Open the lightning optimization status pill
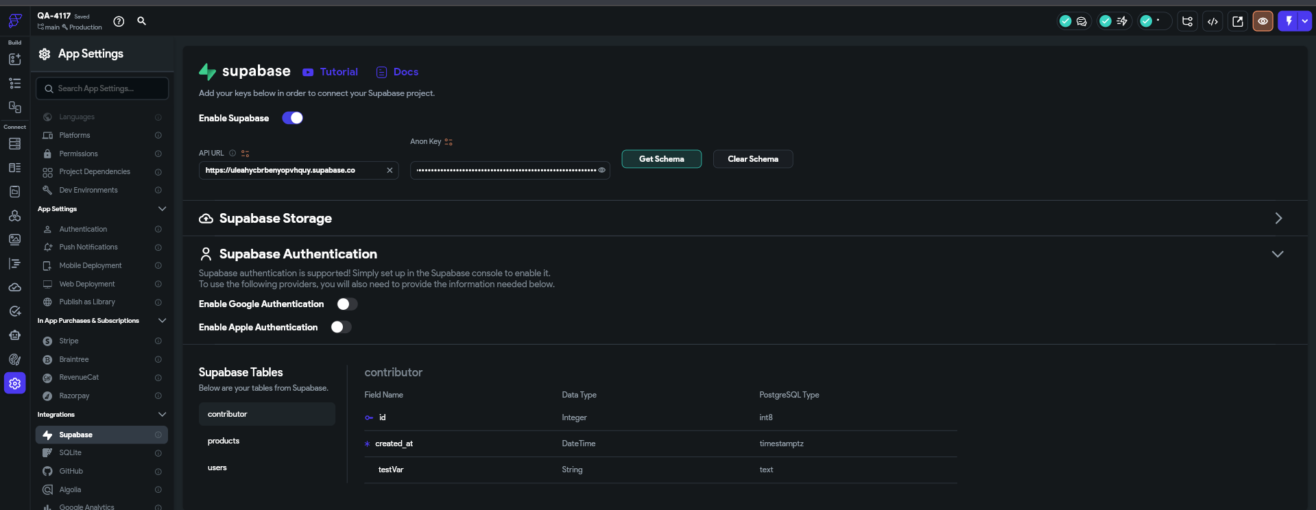The width and height of the screenshot is (1316, 510). [1114, 21]
